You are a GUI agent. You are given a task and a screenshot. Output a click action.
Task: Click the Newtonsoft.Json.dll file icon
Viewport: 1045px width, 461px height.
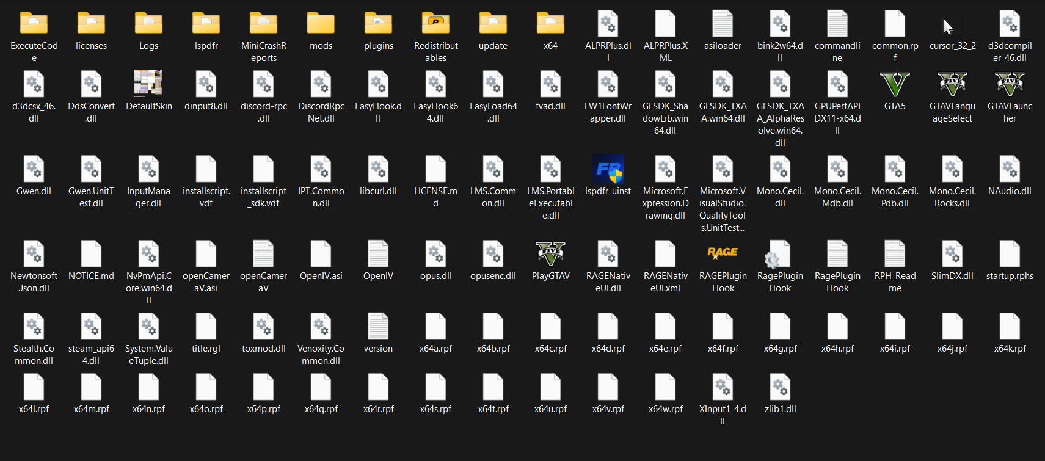click(x=34, y=254)
